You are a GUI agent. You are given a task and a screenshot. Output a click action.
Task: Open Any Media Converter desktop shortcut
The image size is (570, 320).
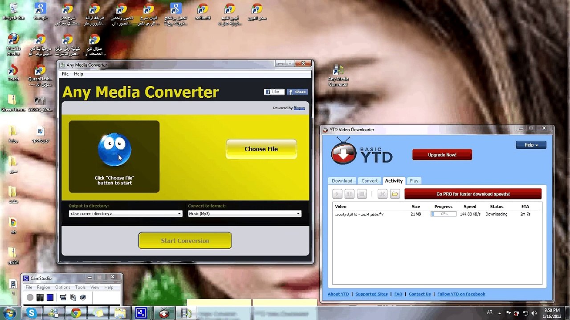pos(338,76)
